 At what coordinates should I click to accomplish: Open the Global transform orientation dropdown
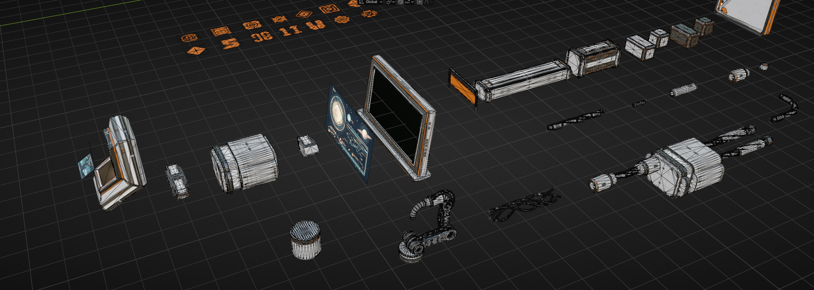371,2
